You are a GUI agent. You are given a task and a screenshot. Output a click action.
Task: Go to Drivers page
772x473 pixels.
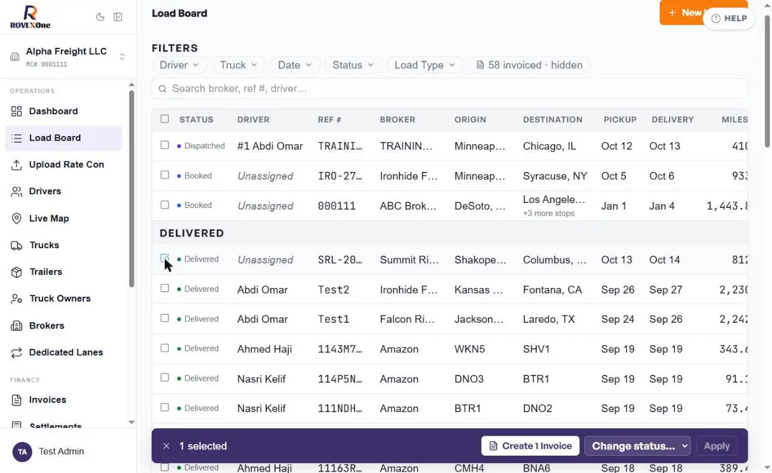pyautogui.click(x=63, y=191)
